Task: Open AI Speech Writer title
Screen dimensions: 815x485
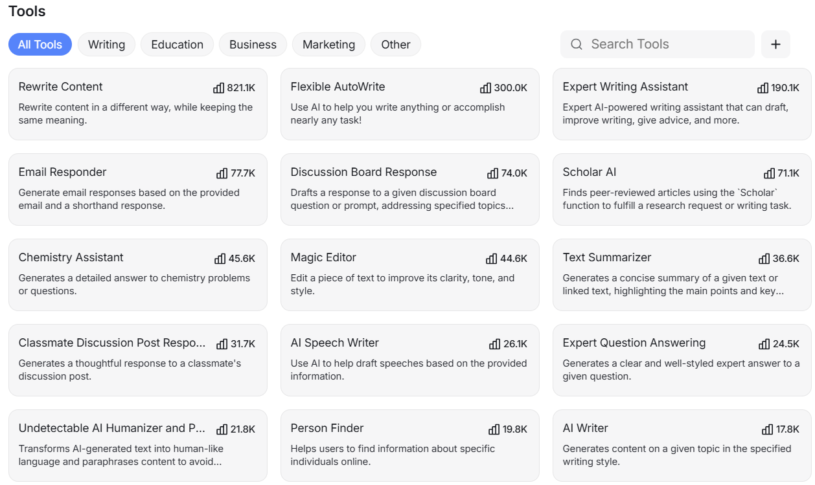Action: 335,343
